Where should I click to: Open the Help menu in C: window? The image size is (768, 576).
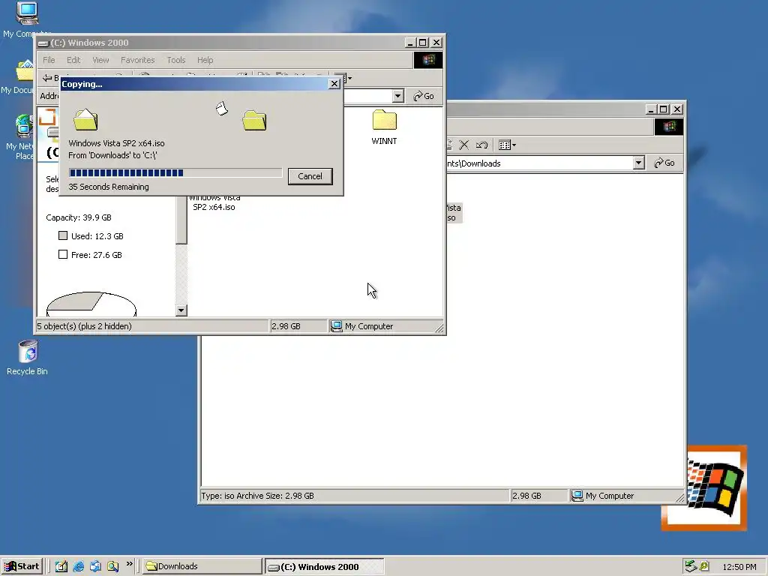click(x=205, y=60)
